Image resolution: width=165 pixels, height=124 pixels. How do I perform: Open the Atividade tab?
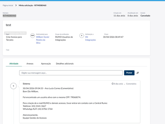point(14,63)
